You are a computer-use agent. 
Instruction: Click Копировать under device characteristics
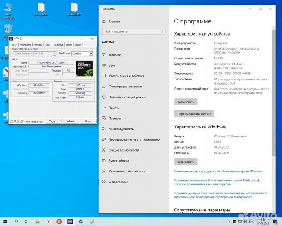185,102
